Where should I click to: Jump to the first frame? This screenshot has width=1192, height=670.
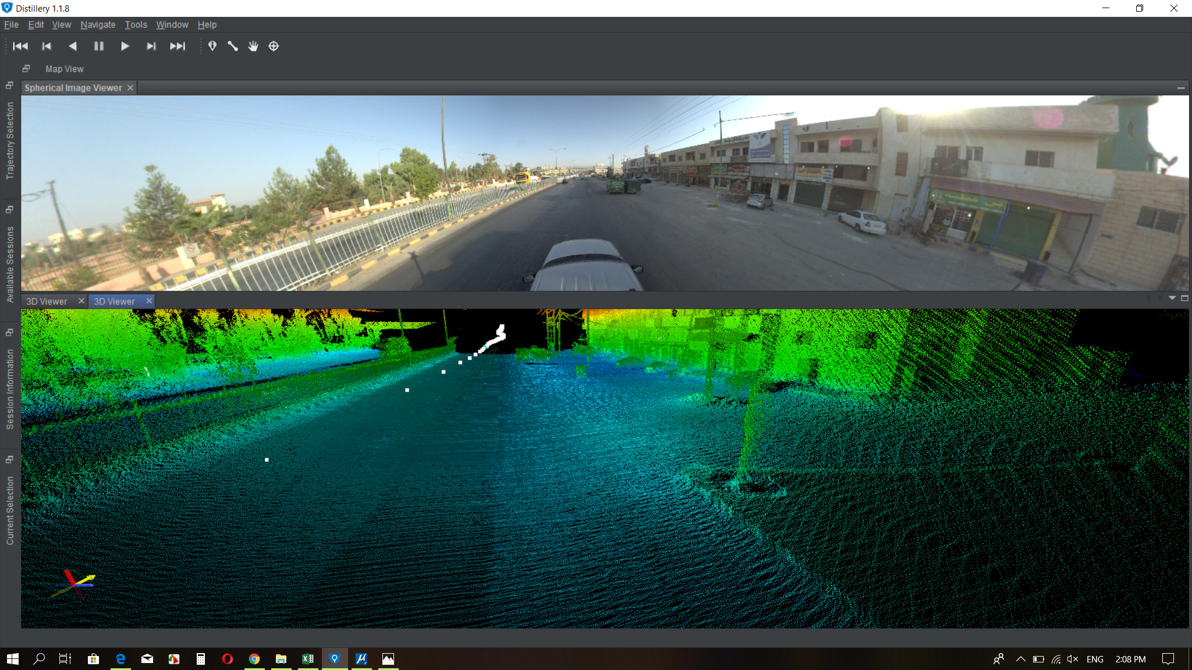coord(20,46)
